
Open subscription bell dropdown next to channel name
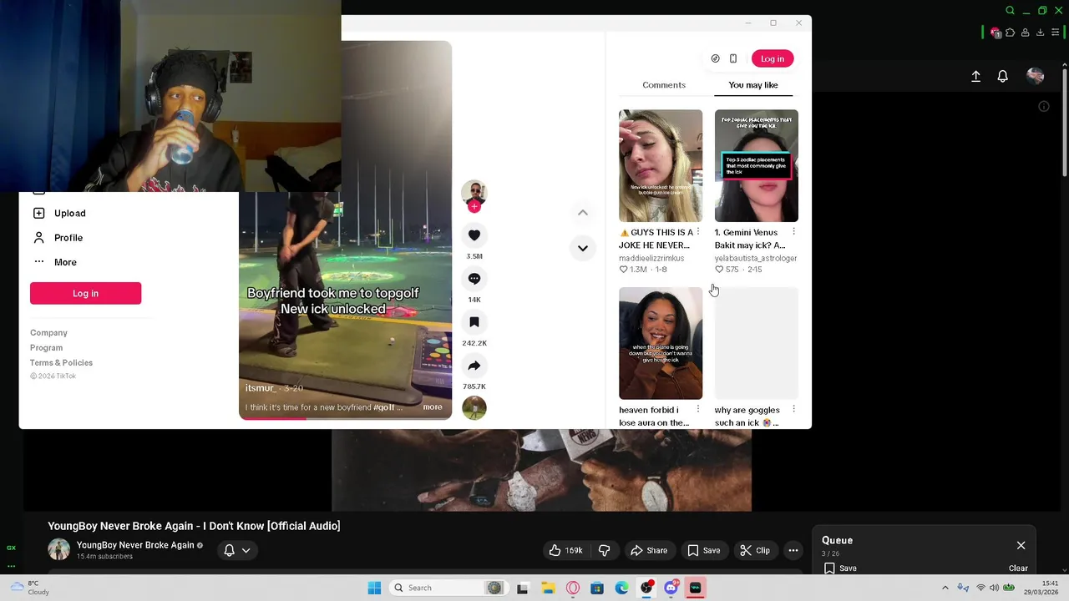(x=237, y=550)
